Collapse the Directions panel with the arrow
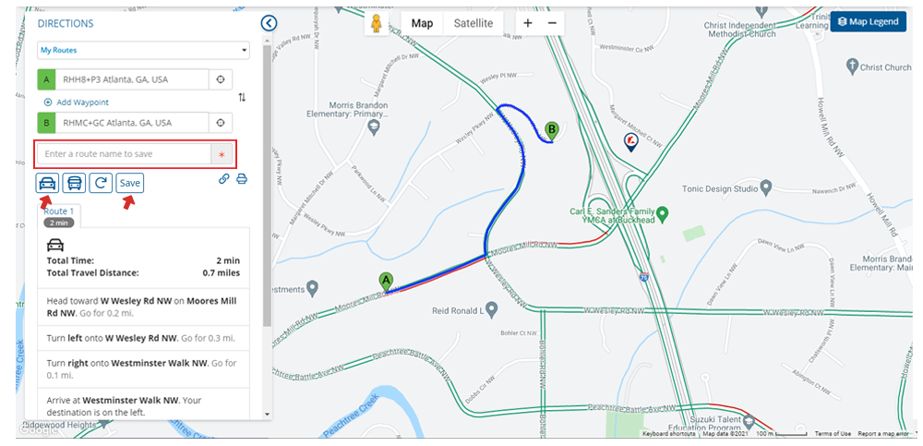923x446 pixels. click(x=269, y=23)
